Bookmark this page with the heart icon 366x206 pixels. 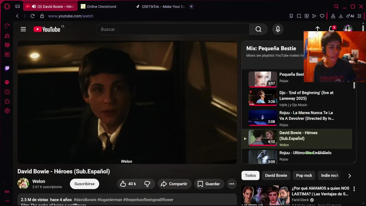pyautogui.click(x=322, y=16)
